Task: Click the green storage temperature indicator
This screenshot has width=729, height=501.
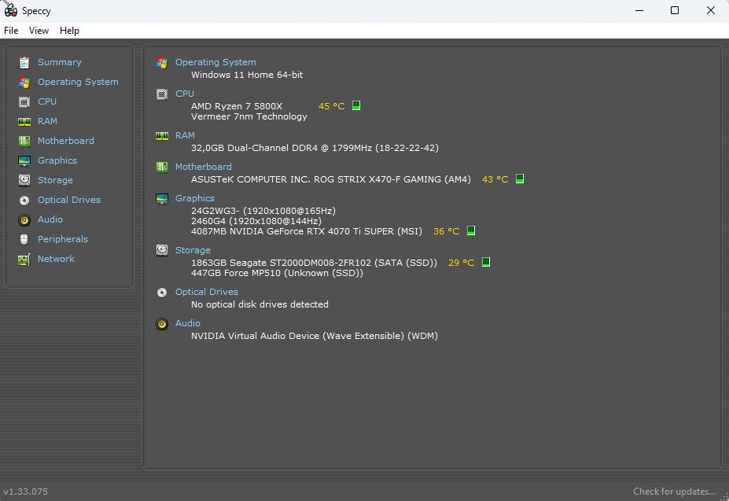Action: (x=486, y=262)
